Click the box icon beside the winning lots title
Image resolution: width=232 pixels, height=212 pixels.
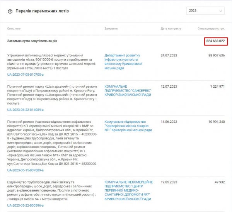click(x=10, y=11)
